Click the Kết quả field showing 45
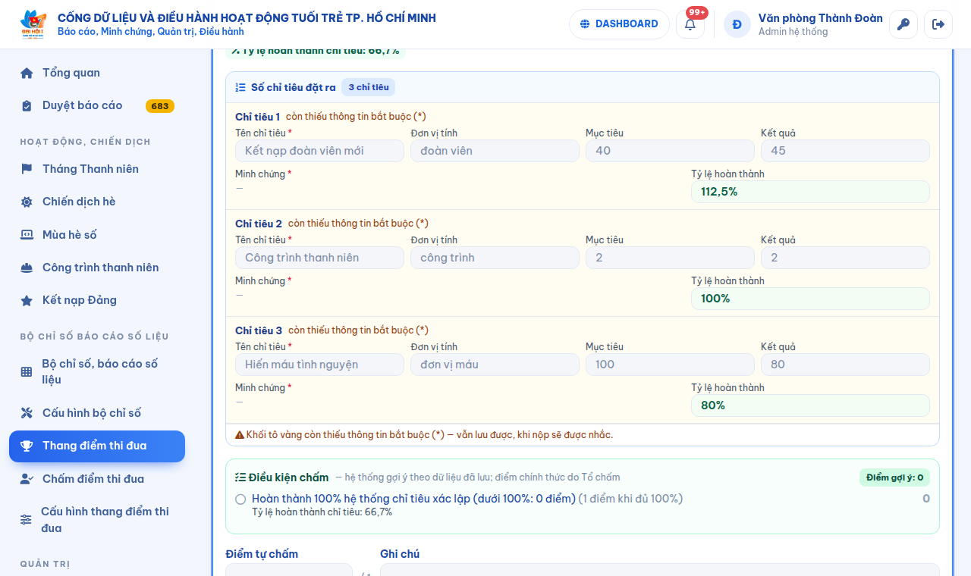This screenshot has height=576, width=971. click(845, 151)
